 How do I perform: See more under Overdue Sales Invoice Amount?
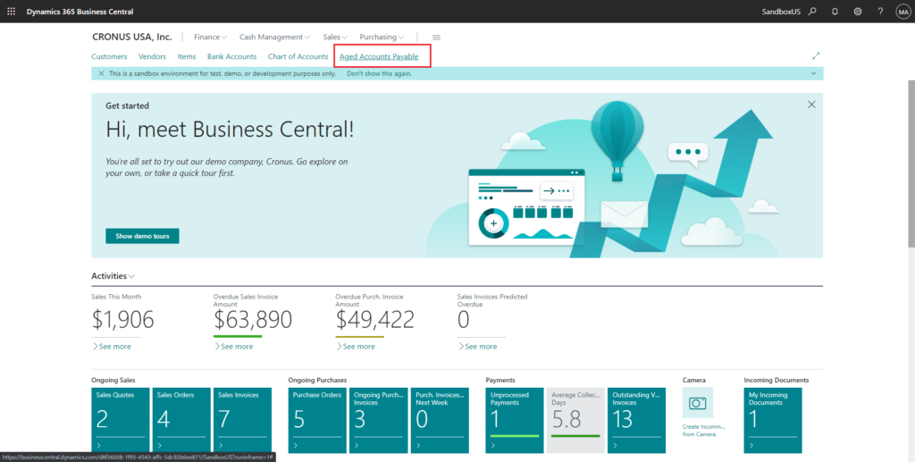pos(233,347)
